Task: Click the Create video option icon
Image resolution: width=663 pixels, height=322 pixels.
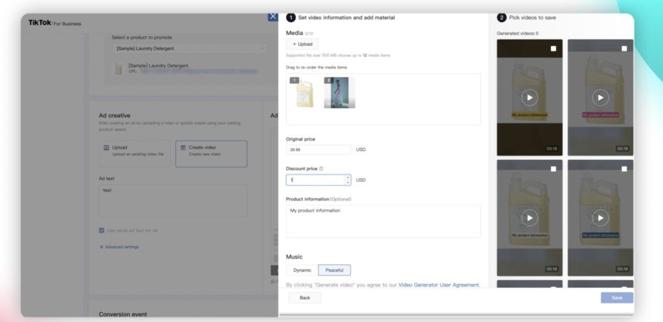Action: (183, 147)
